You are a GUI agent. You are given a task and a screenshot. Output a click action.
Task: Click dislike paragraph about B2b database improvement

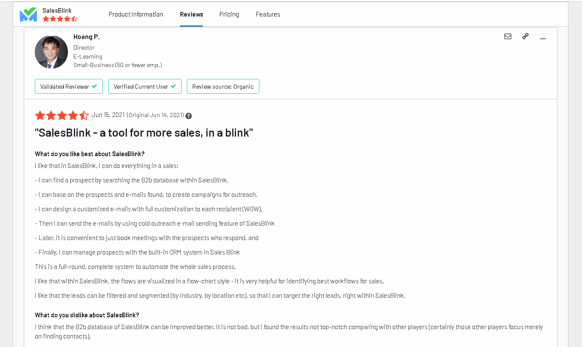289,332
